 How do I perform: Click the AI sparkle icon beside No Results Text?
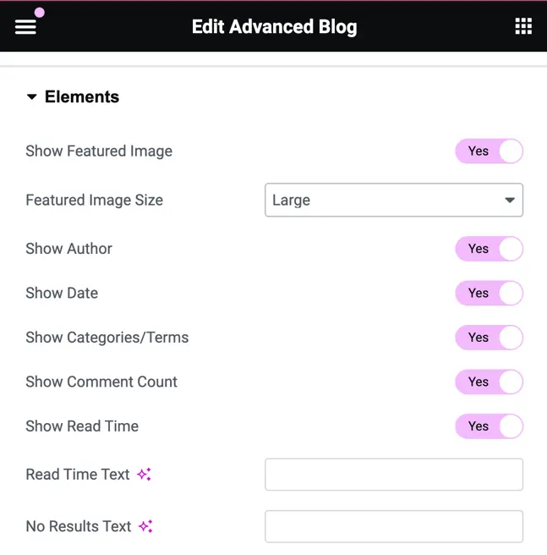click(145, 526)
